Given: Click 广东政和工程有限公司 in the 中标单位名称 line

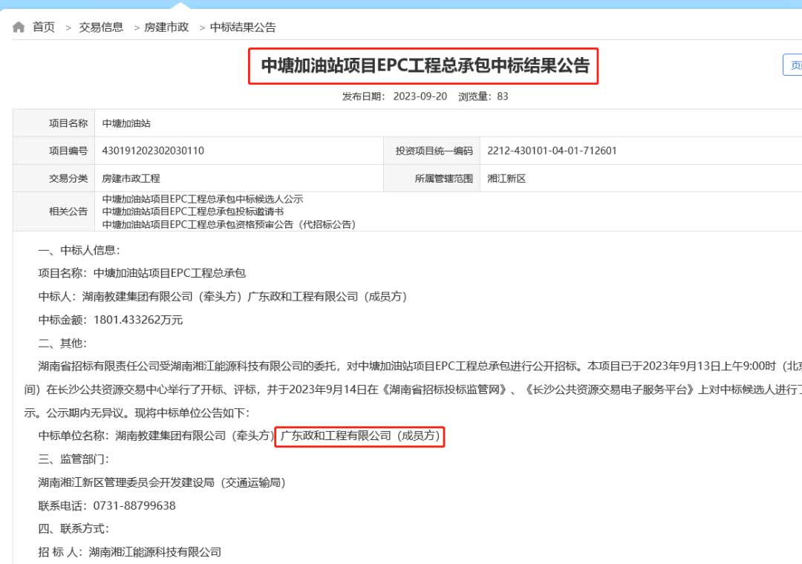Looking at the screenshot, I should pos(336,436).
